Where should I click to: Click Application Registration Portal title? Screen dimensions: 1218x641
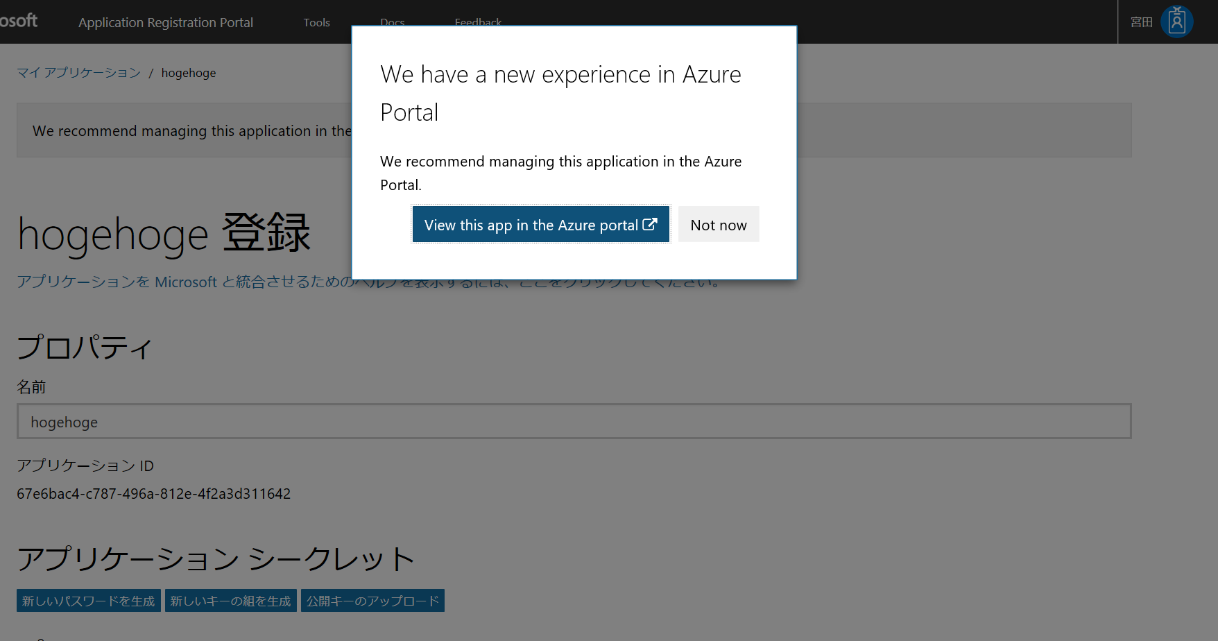pyautogui.click(x=166, y=22)
